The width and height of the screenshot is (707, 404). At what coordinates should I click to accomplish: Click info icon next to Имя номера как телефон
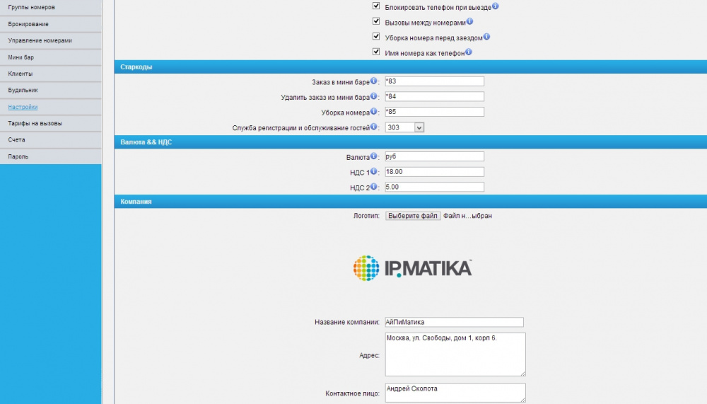(x=469, y=52)
